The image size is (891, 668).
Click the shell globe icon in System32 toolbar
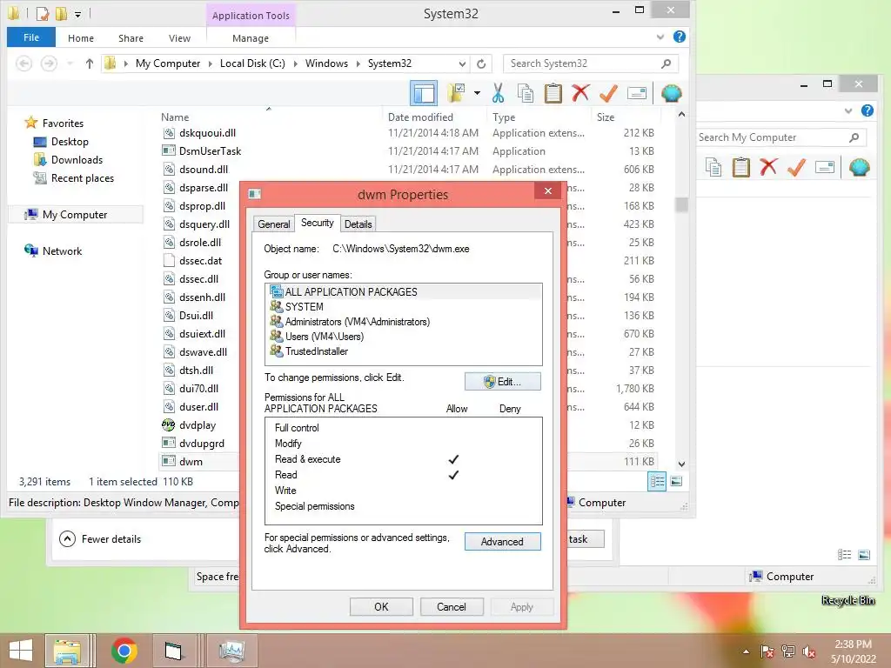tap(671, 93)
